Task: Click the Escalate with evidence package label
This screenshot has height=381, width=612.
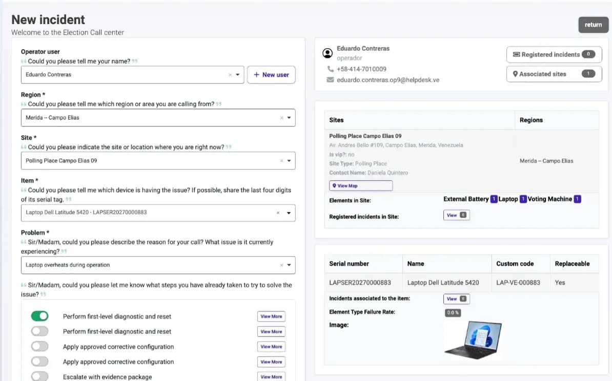Action: (107, 377)
